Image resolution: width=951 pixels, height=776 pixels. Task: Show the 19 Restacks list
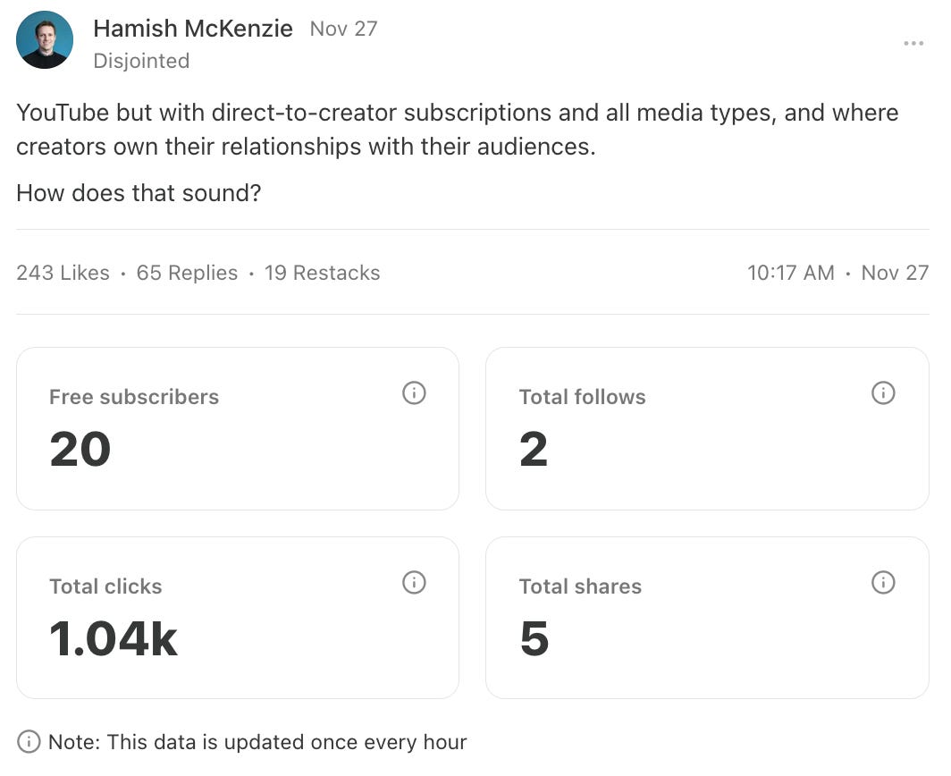[323, 273]
